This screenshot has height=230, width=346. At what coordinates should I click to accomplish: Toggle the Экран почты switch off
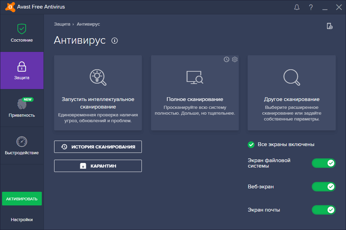coord(323,210)
